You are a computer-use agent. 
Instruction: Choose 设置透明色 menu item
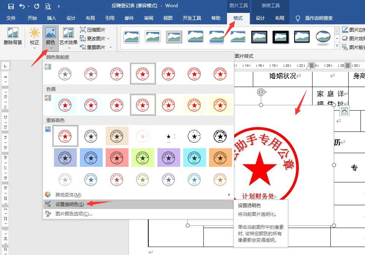(x=138, y=204)
